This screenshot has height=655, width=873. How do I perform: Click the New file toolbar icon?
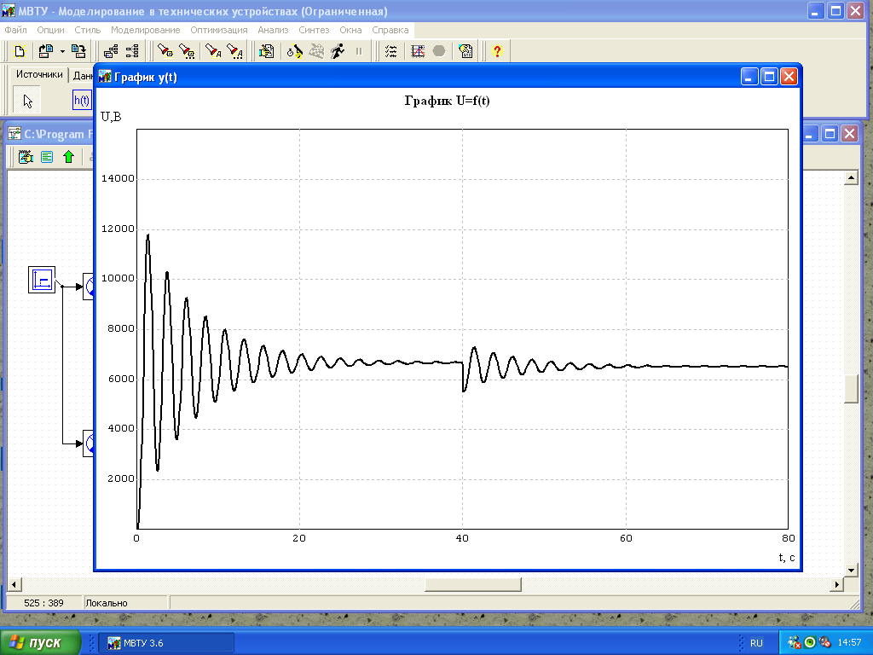coord(20,51)
